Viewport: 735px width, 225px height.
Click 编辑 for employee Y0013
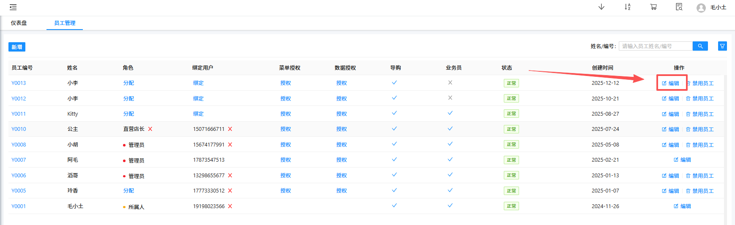[x=671, y=84]
